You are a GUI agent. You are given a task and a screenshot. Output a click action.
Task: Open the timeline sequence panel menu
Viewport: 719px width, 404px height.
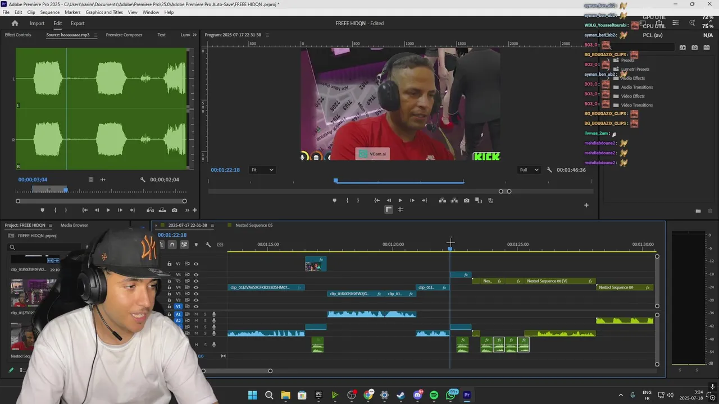tap(212, 225)
